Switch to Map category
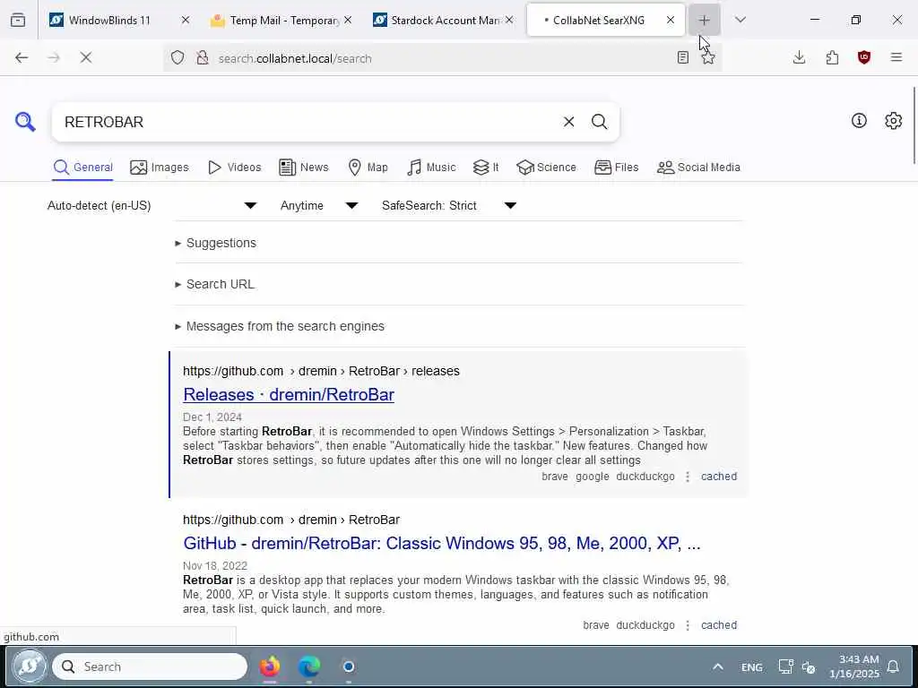Viewport: 918px width, 688px height. (368, 168)
